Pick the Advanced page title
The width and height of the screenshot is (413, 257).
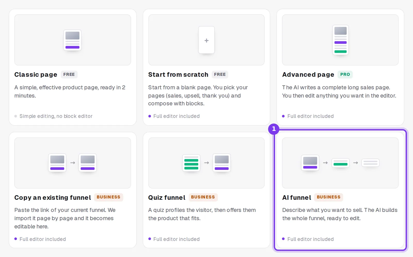[308, 74]
